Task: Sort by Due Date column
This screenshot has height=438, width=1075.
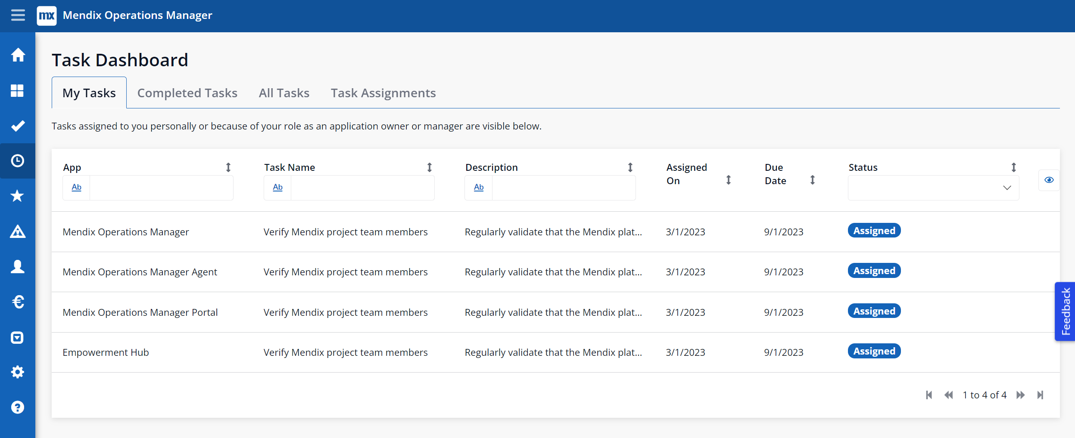Action: pos(813,180)
